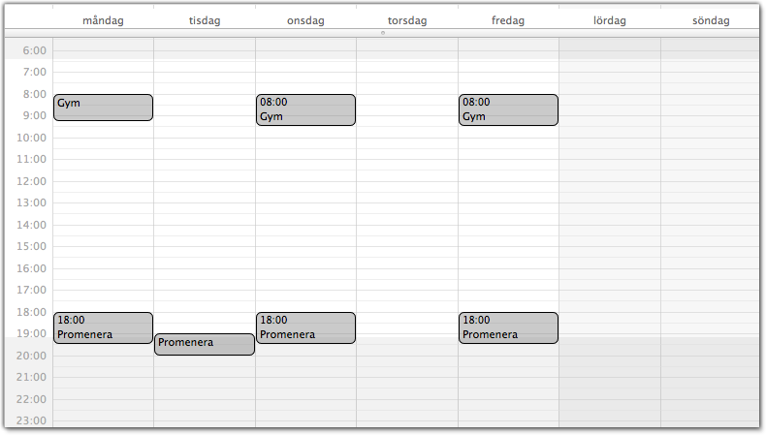Click the all-day divider handle below torsdag
The height and width of the screenshot is (435, 766).
click(383, 33)
